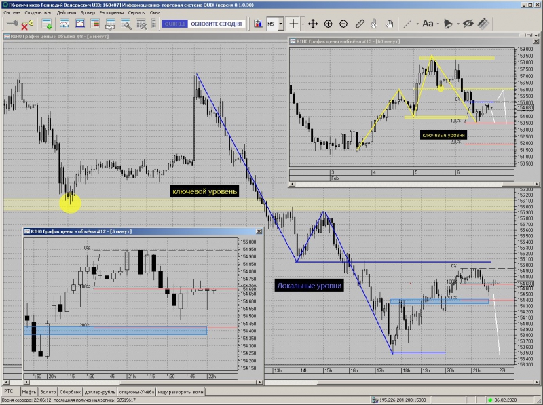The width and height of the screenshot is (543, 405).
Task: Open the line tool dropdown arrow
Action: tap(417, 24)
